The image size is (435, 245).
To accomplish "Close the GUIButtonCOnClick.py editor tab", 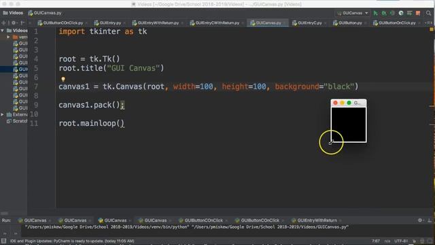I will [86, 23].
